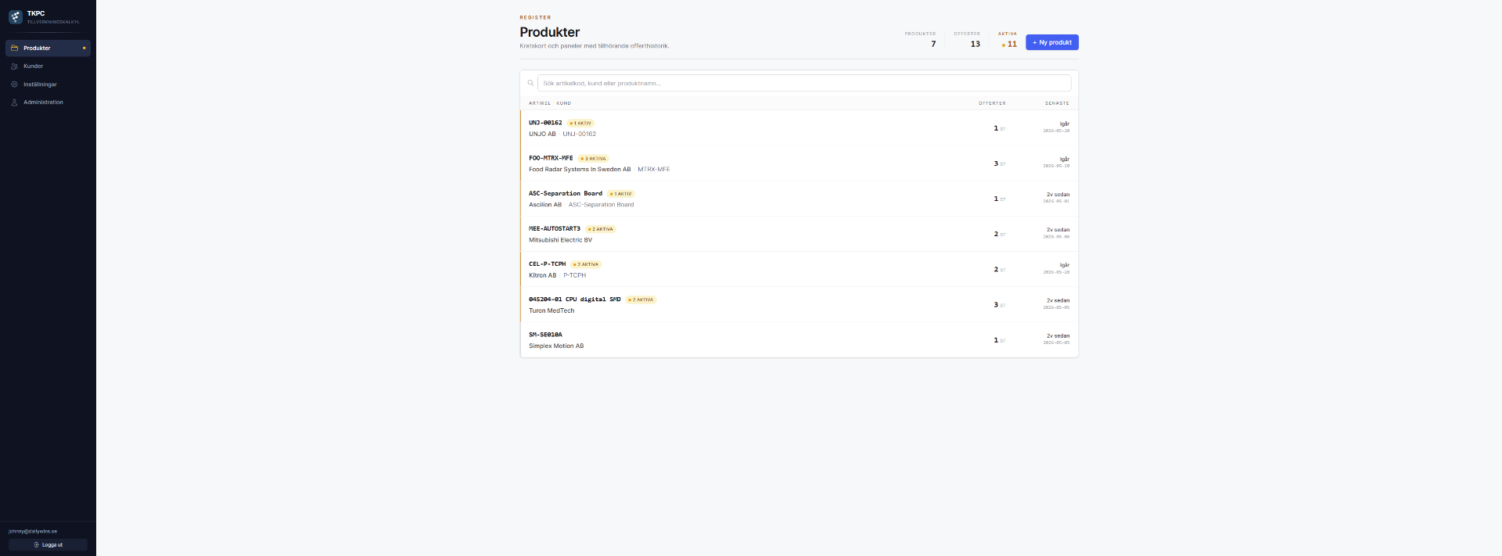Click the 3 AKTIVA badge on FOO-MTRX-MFE

pyautogui.click(x=594, y=159)
